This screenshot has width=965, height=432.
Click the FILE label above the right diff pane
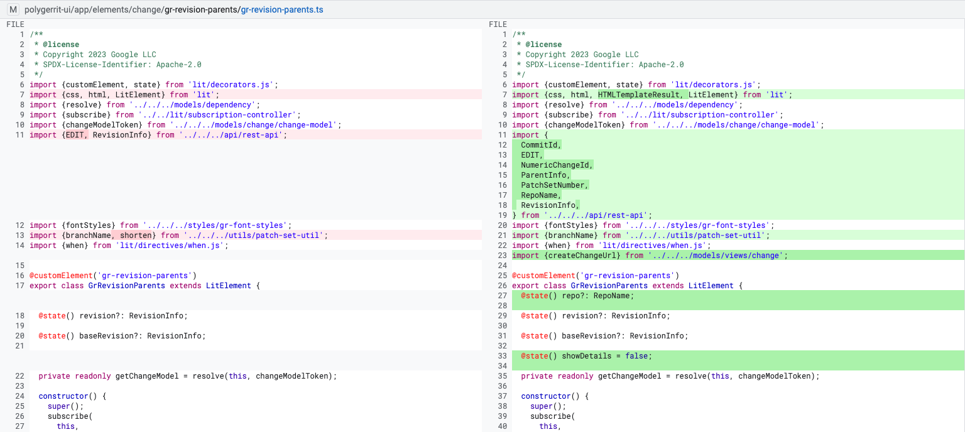pyautogui.click(x=497, y=24)
